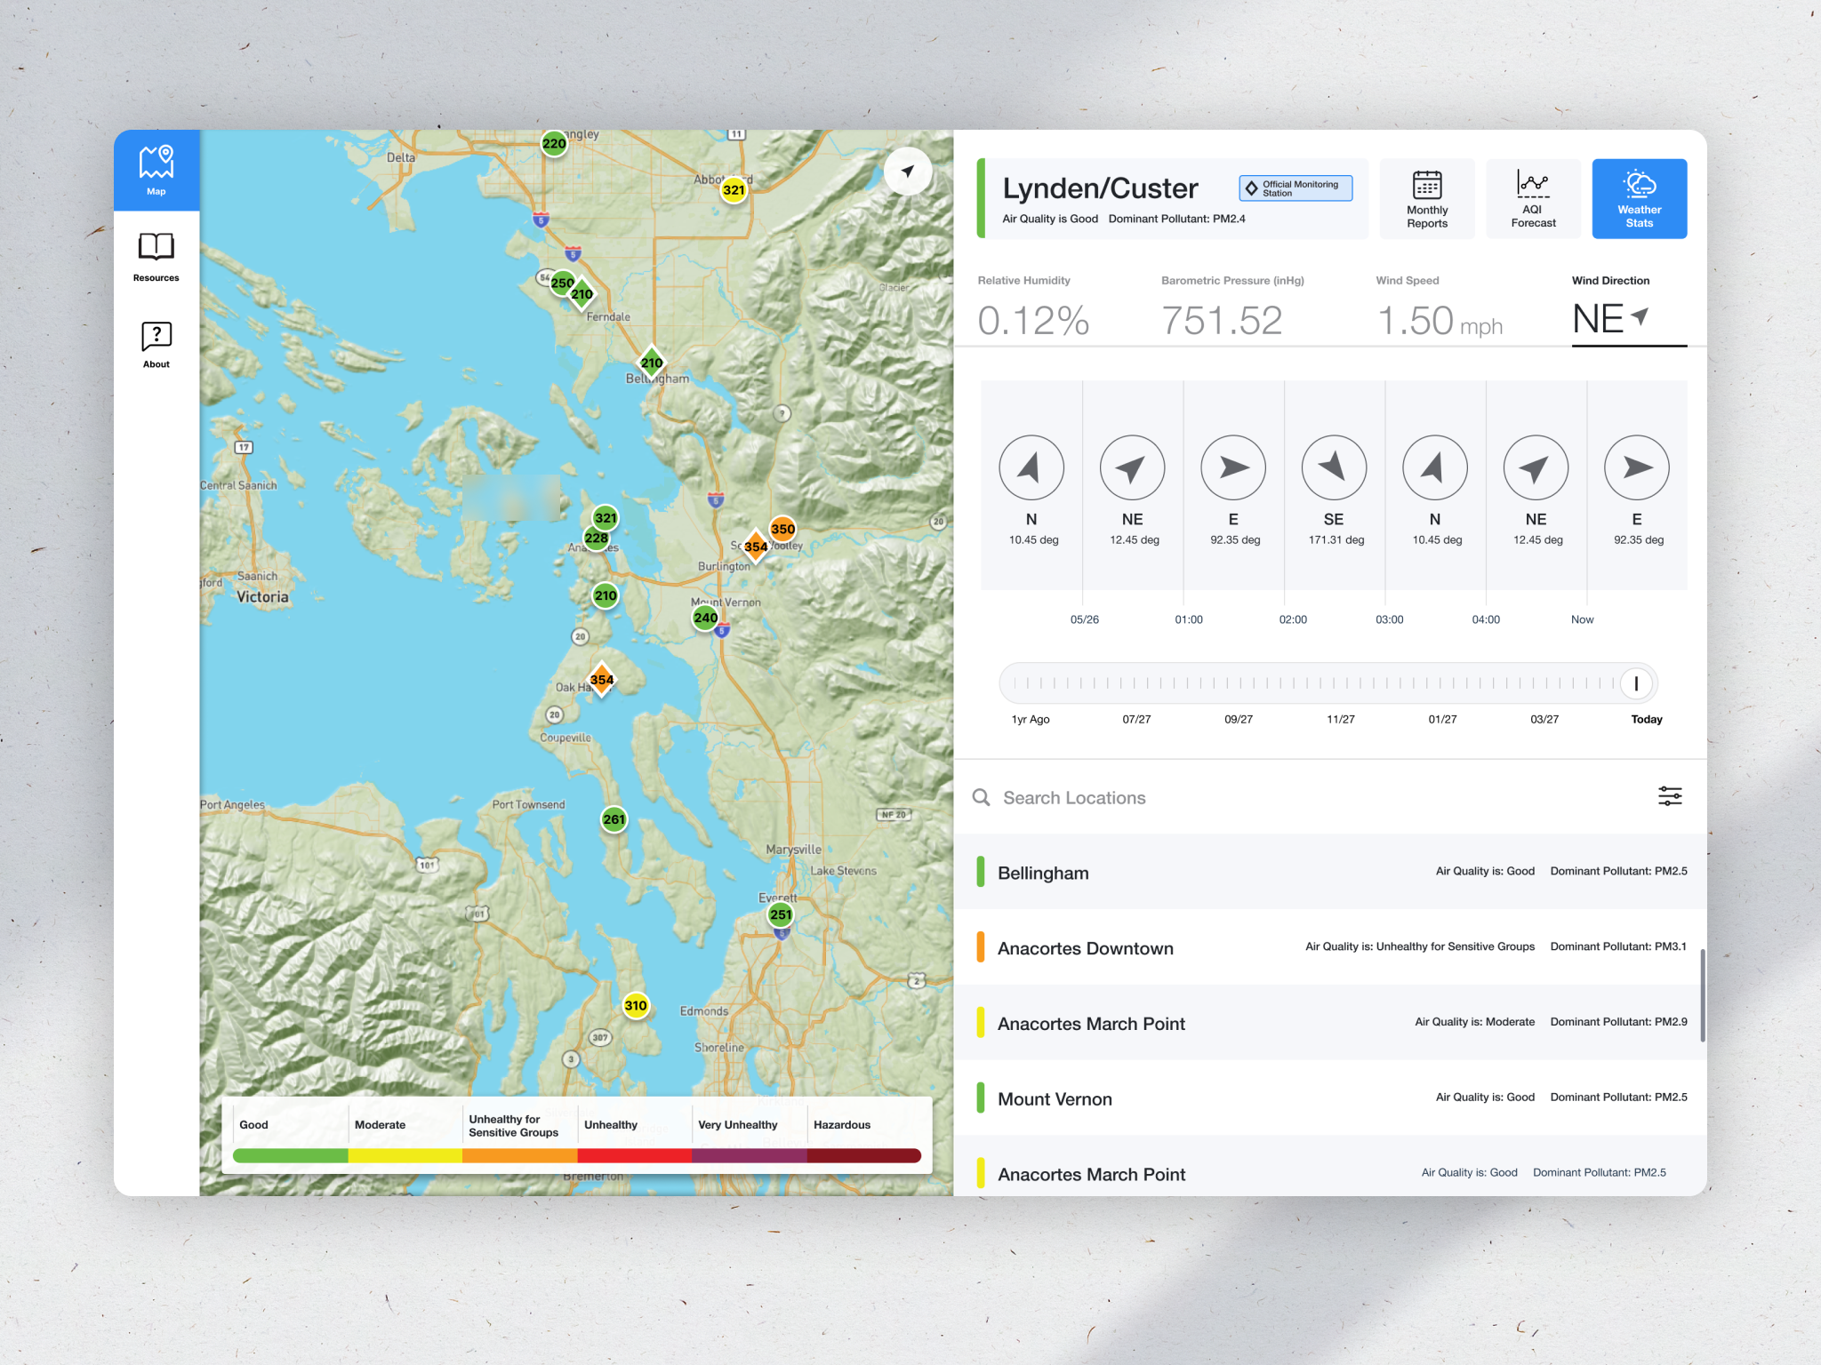1821x1365 pixels.
Task: Click the 220 map marker near Langley
Action: [x=554, y=144]
